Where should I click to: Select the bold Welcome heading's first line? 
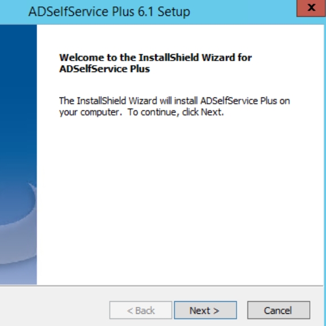[155, 58]
